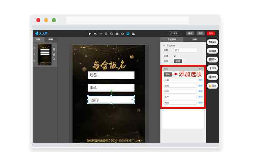This screenshot has width=254, height=152.
Task: Click delete link beside first option row
Action: [201, 80]
